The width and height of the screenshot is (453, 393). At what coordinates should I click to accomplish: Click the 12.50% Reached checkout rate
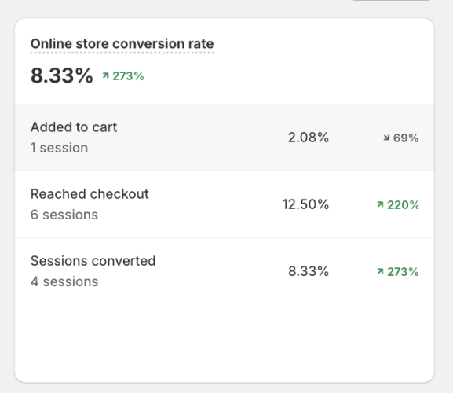coord(305,204)
